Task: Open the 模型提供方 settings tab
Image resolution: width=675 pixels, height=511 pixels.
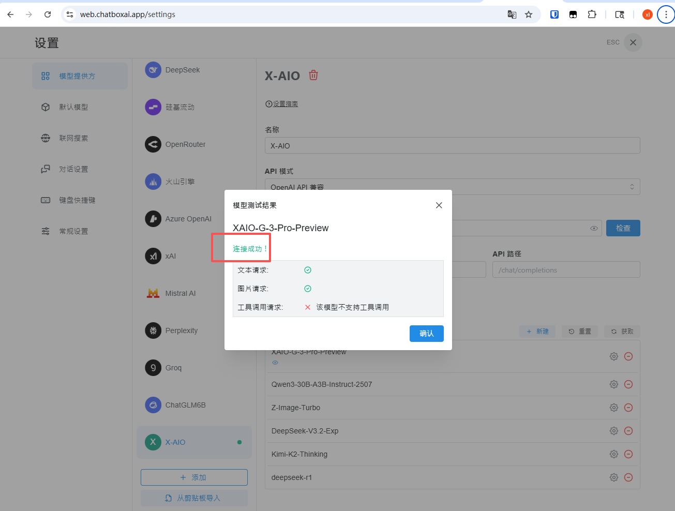Action: [80, 76]
